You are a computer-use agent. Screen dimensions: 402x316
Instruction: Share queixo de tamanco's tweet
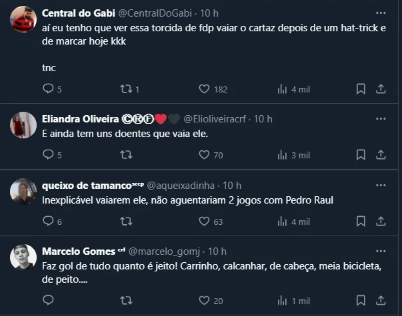pos(381,222)
